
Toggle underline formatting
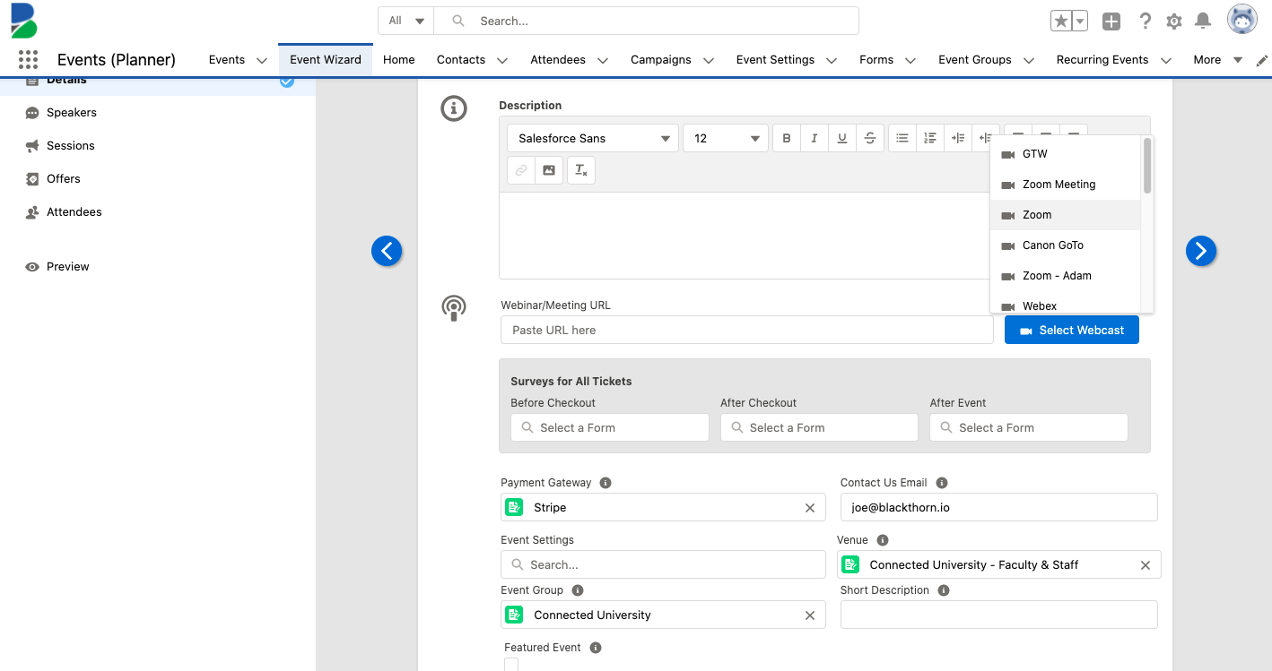click(842, 138)
